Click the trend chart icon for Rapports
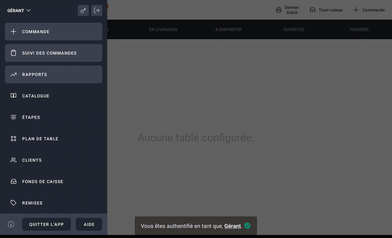Screen dimensions: 392x238 14,74
